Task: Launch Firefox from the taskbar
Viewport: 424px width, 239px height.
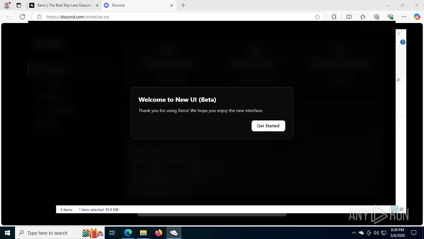Action: pos(158,233)
